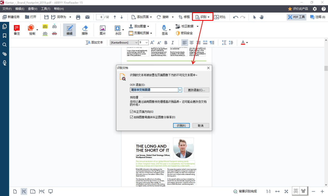Select the 擦除 eraser tool
The image size is (328, 196).
pyautogui.click(x=85, y=30)
